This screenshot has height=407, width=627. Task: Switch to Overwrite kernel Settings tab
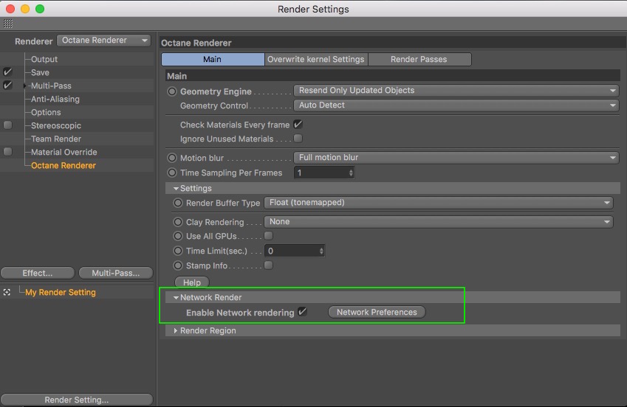tap(316, 59)
